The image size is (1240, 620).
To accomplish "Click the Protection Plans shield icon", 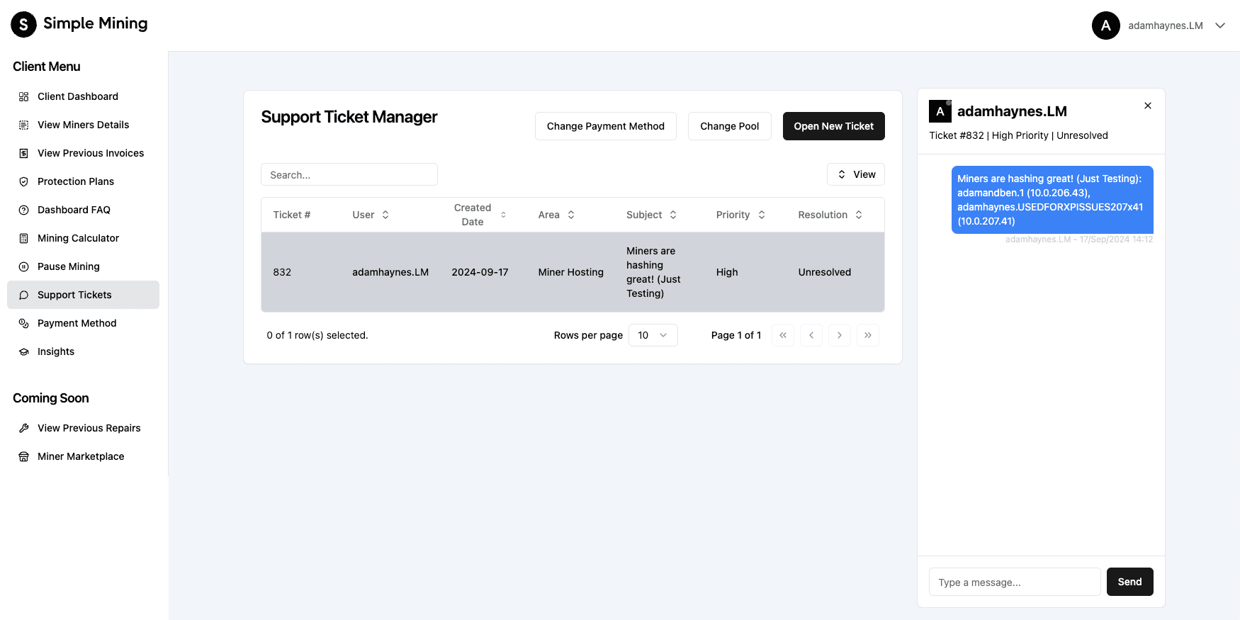I will tap(23, 181).
